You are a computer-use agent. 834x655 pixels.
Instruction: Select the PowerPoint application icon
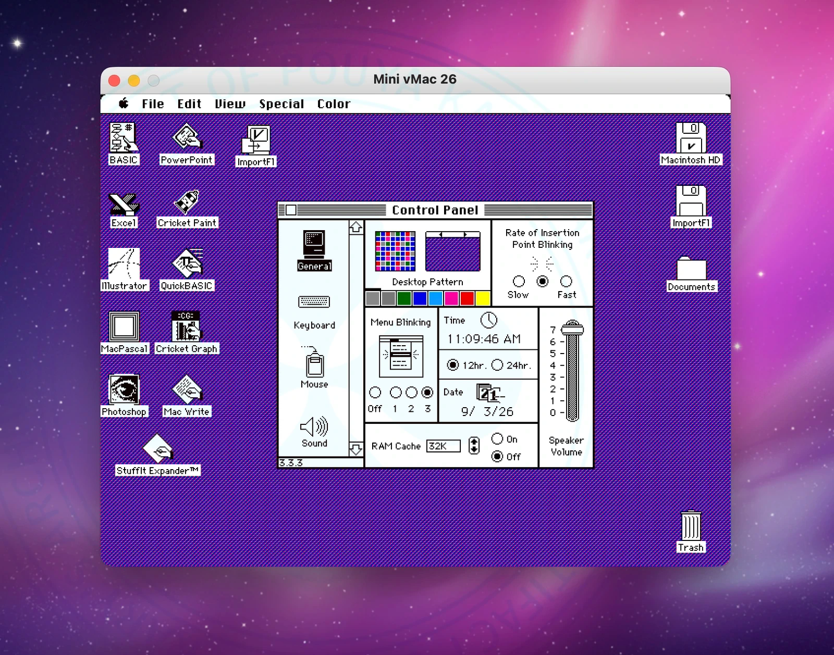(187, 137)
